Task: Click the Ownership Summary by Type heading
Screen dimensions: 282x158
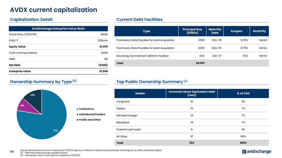Action: point(43,82)
